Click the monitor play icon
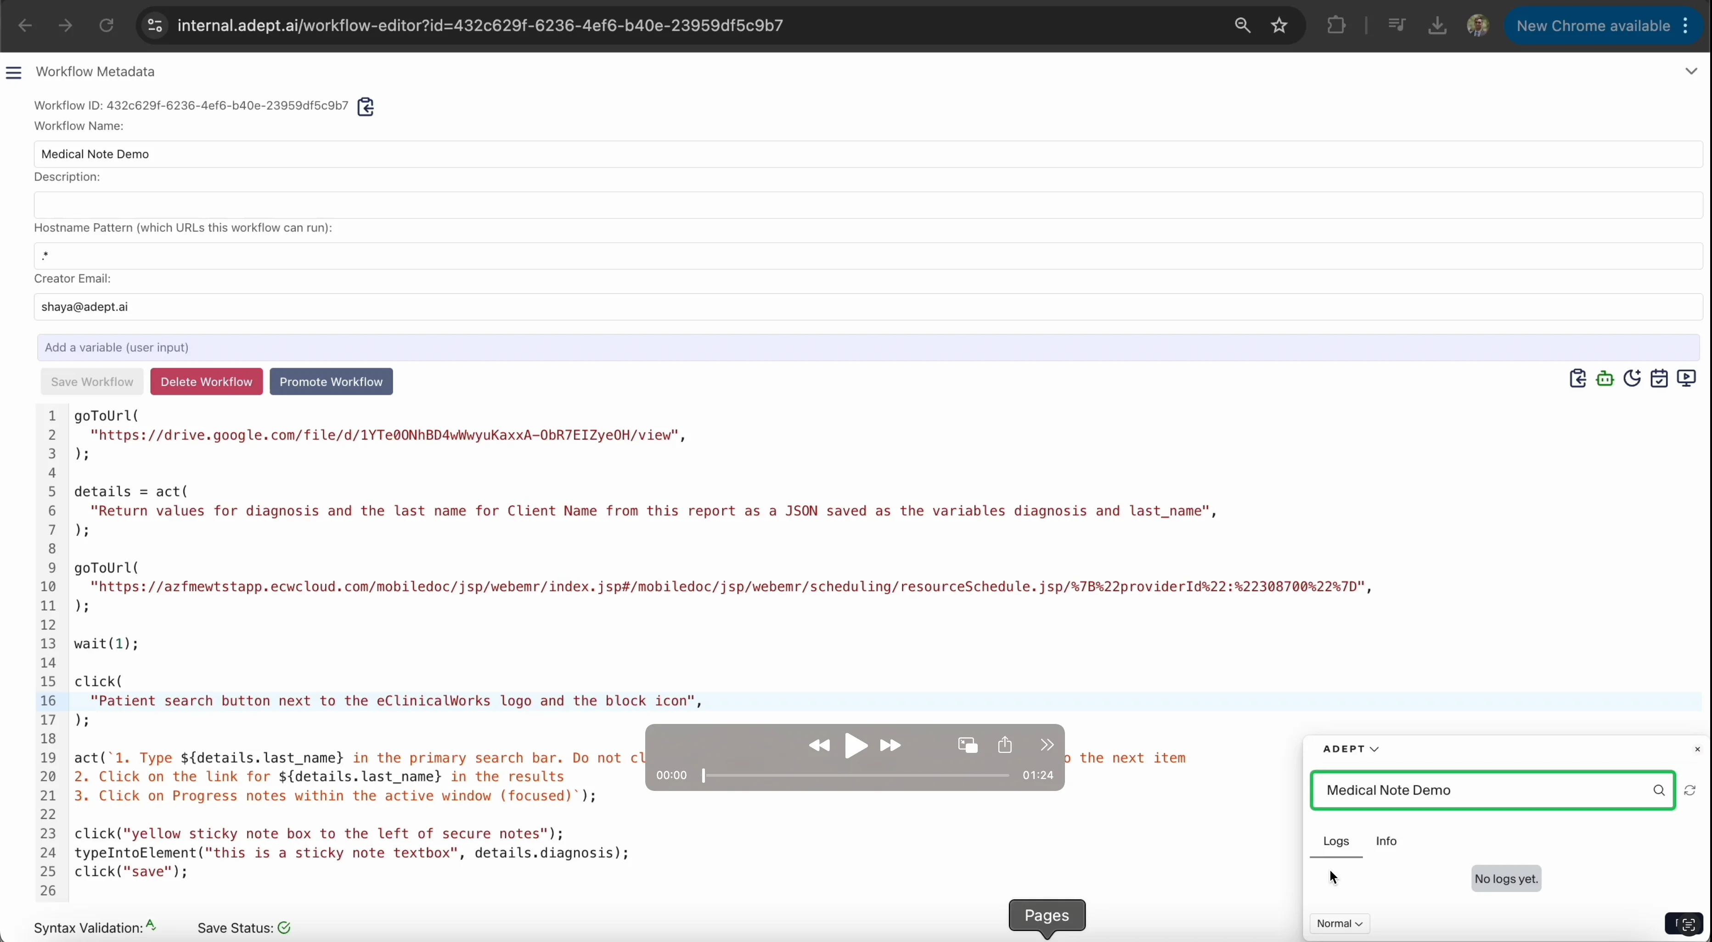This screenshot has height=942, width=1712. click(1687, 379)
